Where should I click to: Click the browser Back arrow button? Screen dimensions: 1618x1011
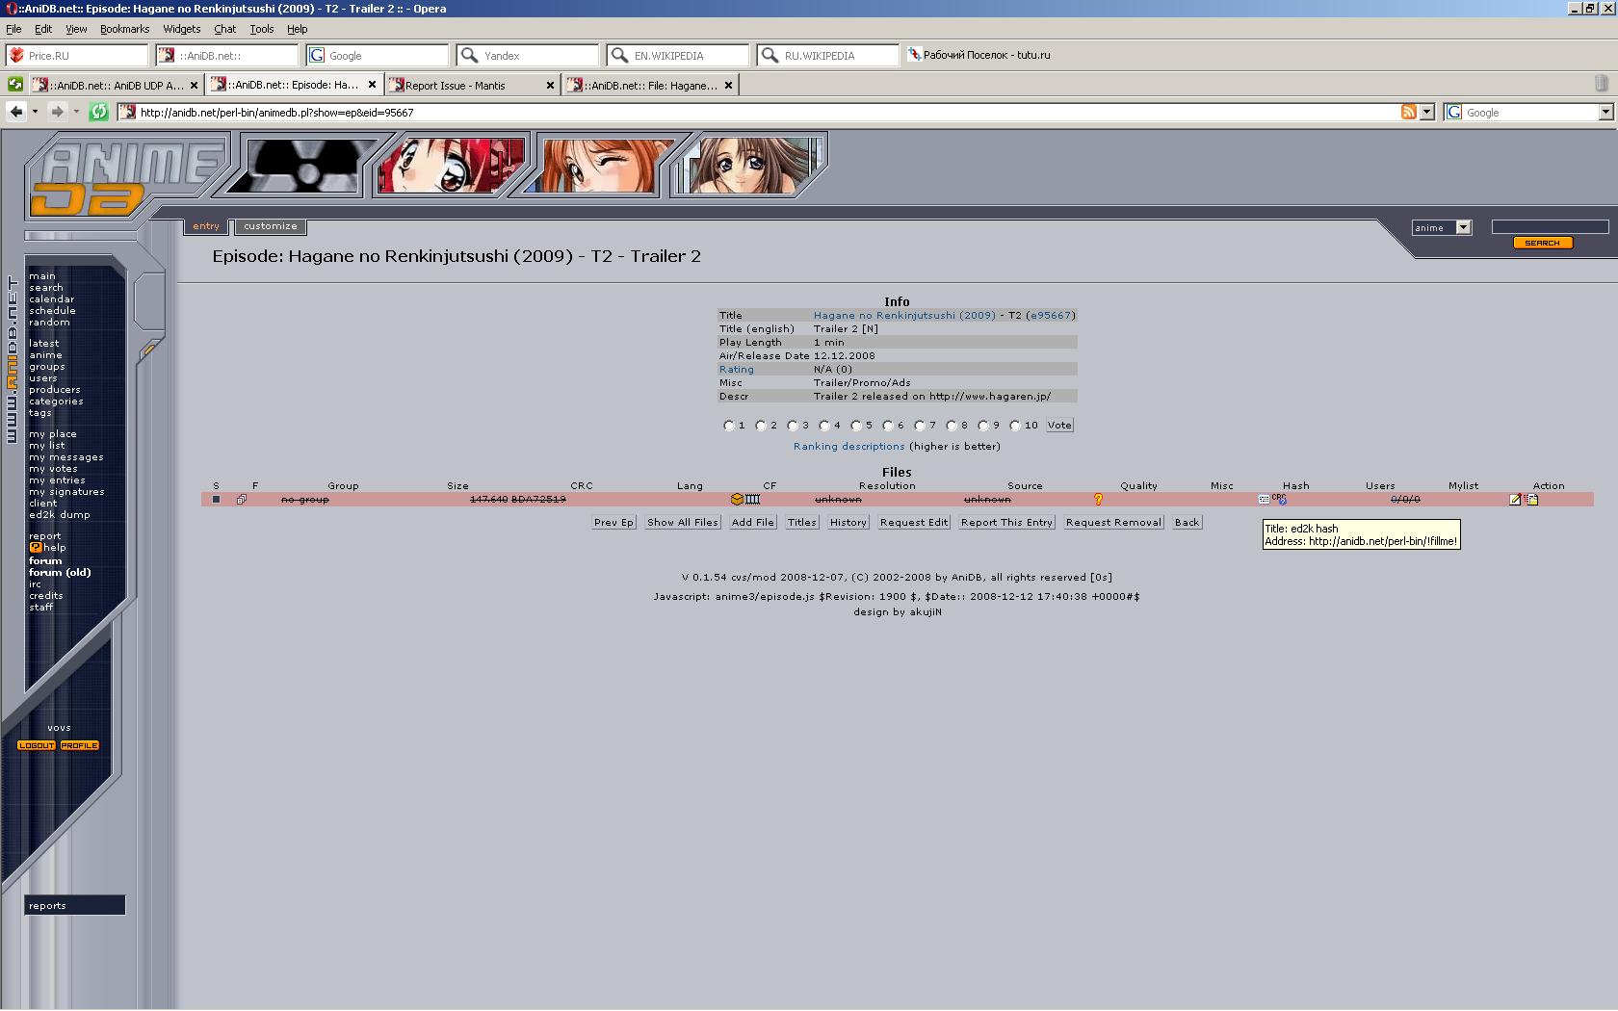tap(16, 113)
